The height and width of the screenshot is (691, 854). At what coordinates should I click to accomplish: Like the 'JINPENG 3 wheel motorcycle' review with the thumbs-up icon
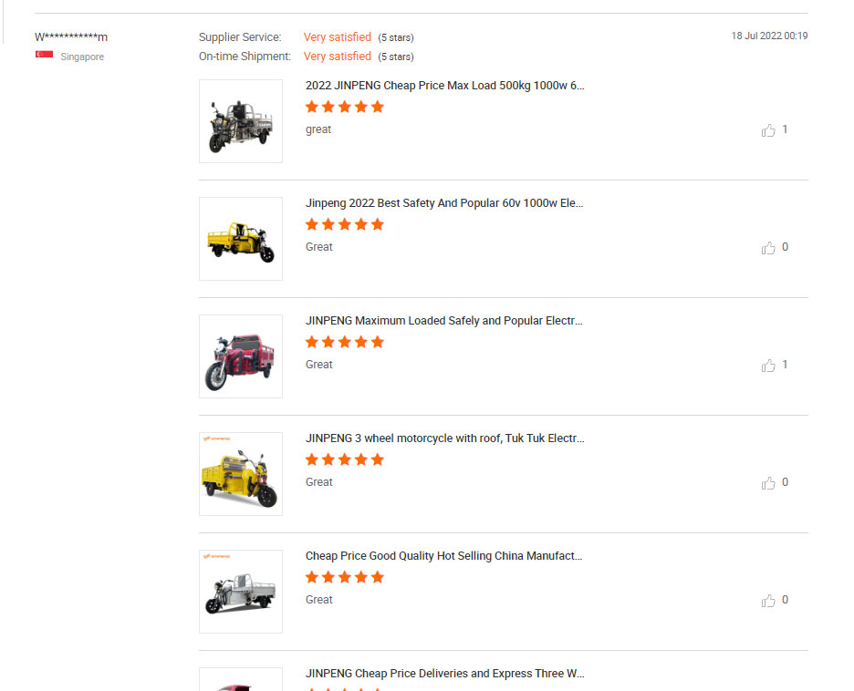click(x=768, y=482)
